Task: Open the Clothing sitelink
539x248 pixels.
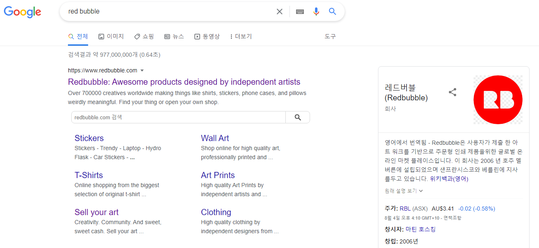Action: 216,212
